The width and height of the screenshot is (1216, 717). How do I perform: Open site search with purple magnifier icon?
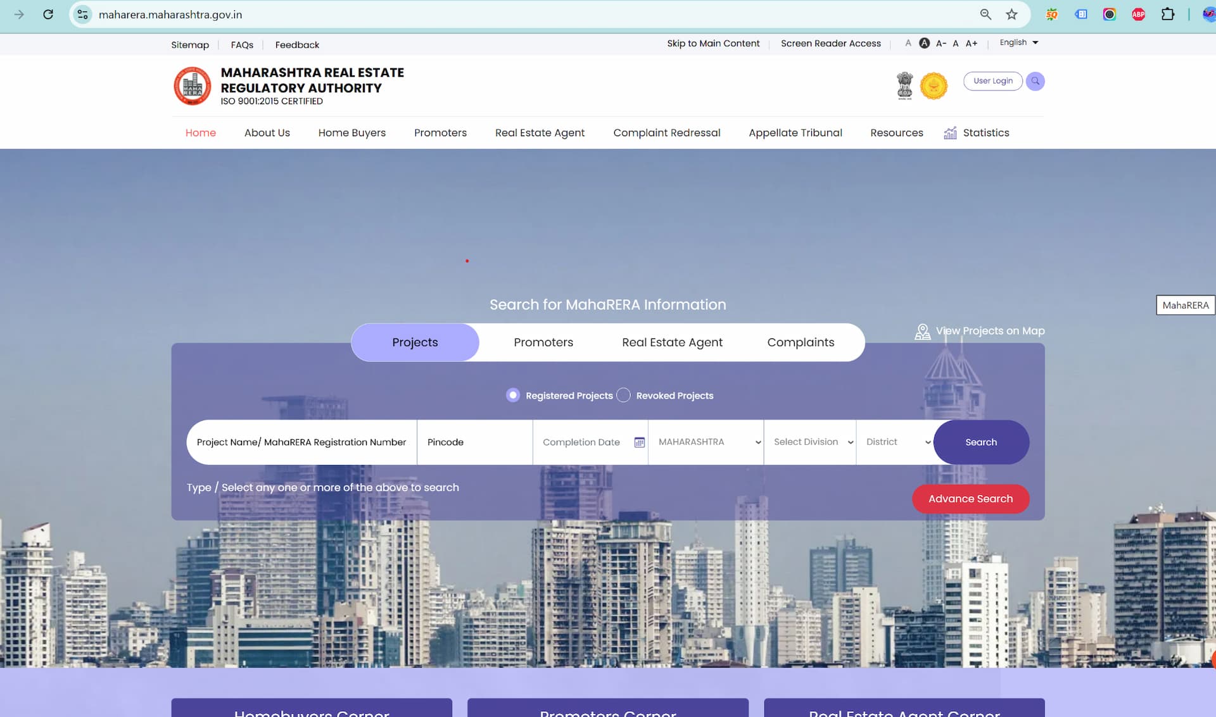[1035, 81]
